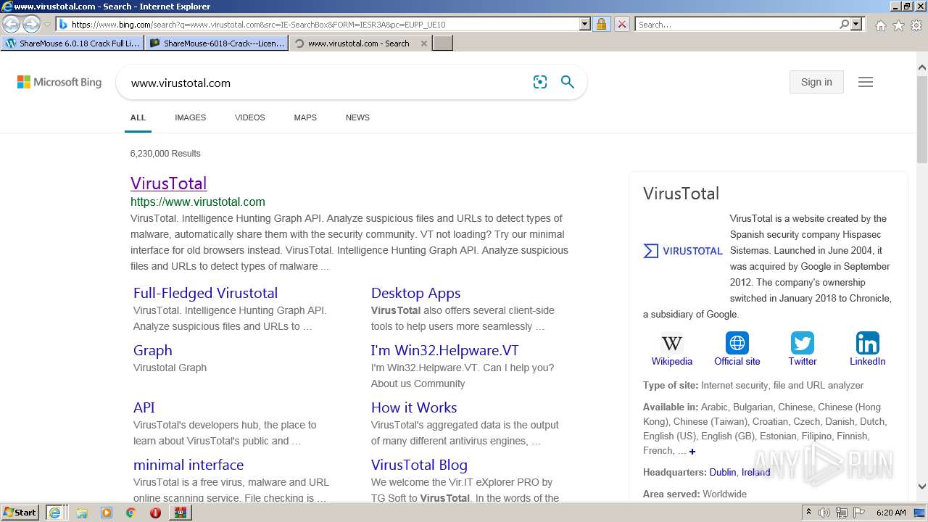Click the Sign in button

816,82
